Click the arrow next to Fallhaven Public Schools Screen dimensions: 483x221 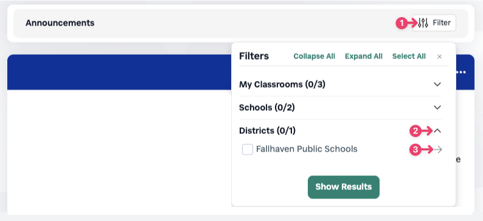[438, 150]
